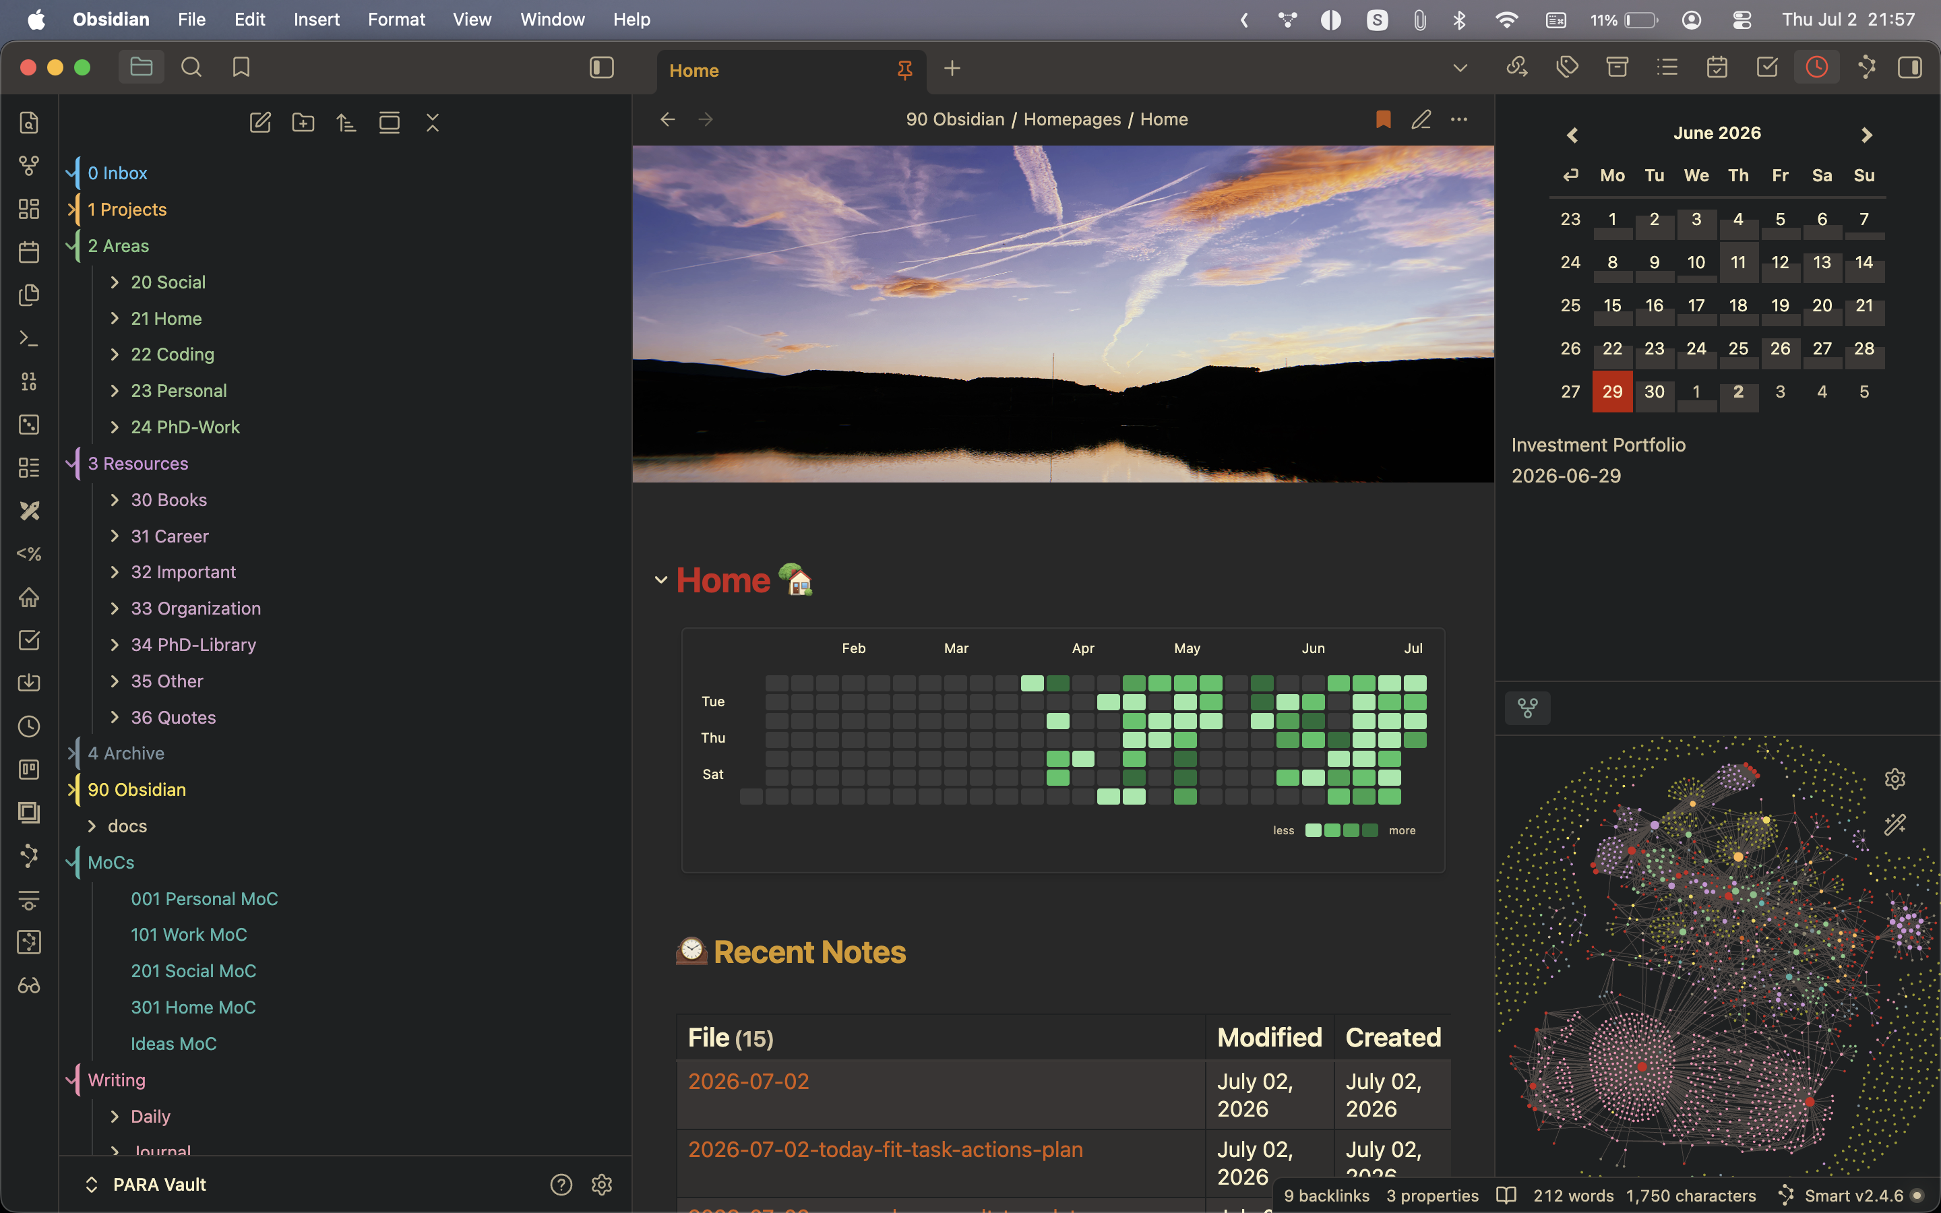Create a new note in file explorer

tap(260, 123)
